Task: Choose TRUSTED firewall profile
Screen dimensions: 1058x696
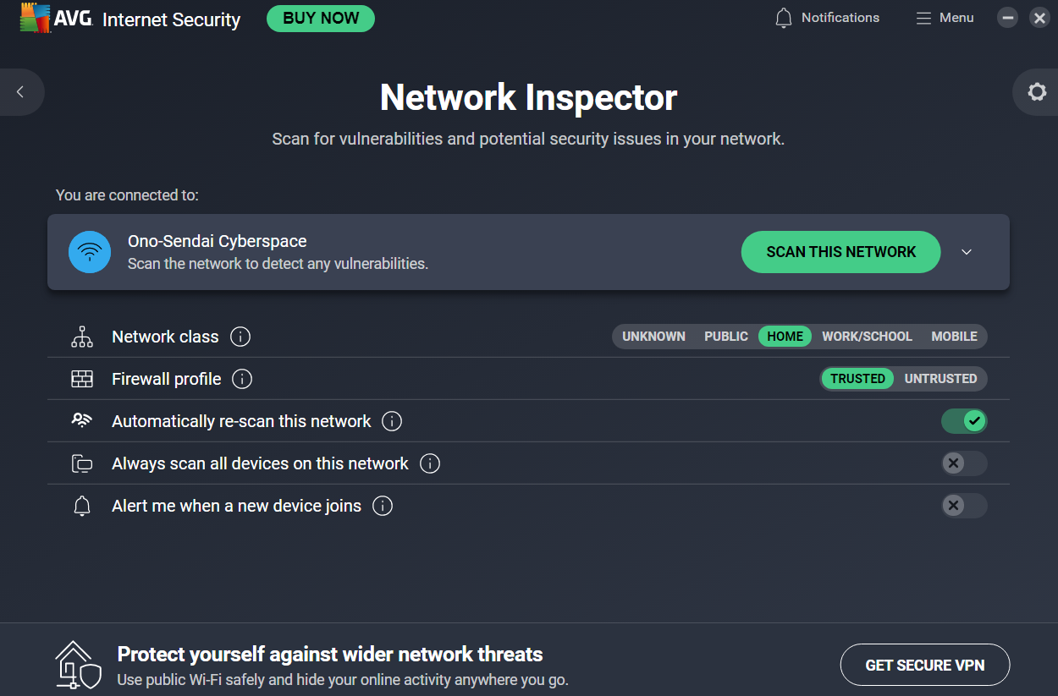Action: [x=857, y=379]
